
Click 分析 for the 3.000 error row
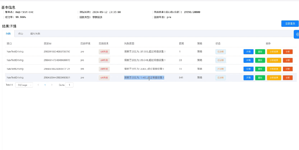[x=288, y=69]
